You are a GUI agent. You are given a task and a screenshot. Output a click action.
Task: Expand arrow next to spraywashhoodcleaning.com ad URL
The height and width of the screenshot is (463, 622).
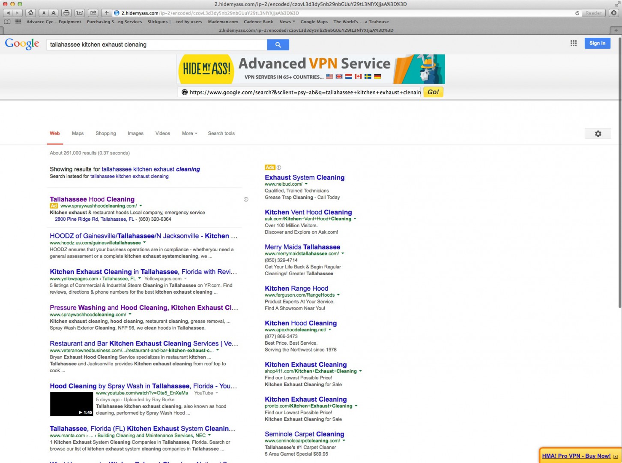point(141,206)
